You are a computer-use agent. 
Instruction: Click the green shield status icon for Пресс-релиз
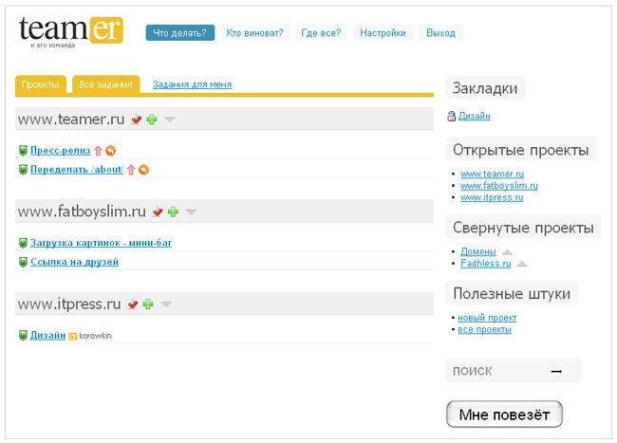point(24,151)
